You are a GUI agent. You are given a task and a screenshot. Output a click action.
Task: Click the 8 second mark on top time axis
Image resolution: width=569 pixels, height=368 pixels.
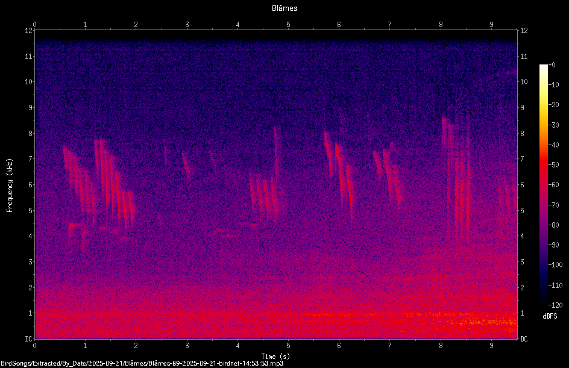[441, 25]
